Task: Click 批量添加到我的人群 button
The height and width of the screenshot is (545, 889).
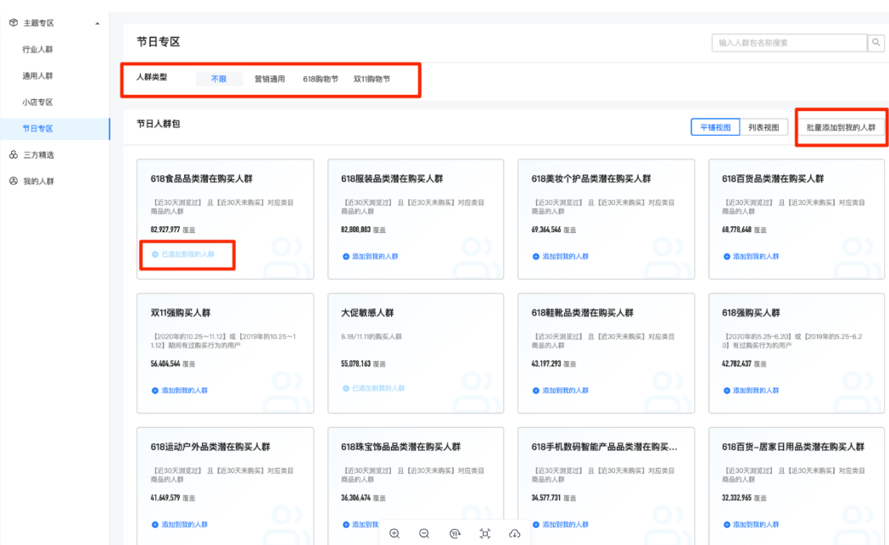Action: pyautogui.click(x=840, y=125)
